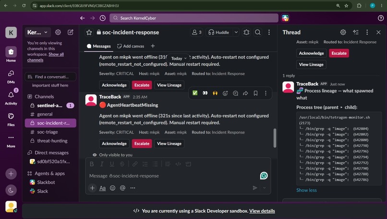Start a Huddle in the channel
The height and width of the screenshot is (219, 387).
pyautogui.click(x=219, y=32)
